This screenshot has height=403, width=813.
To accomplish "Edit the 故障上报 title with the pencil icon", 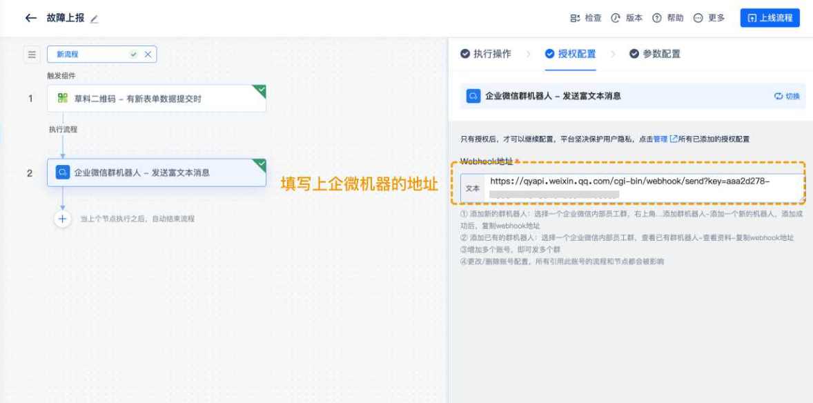I will 94,19.
